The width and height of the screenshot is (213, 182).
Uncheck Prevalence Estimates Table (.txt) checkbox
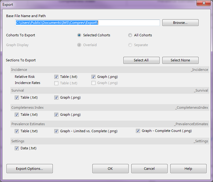(x=17, y=131)
